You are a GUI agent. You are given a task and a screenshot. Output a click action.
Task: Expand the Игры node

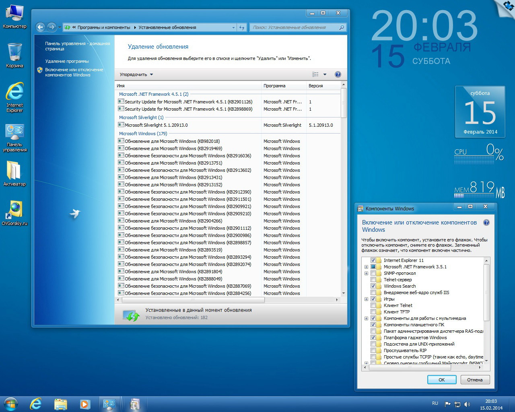pos(366,299)
